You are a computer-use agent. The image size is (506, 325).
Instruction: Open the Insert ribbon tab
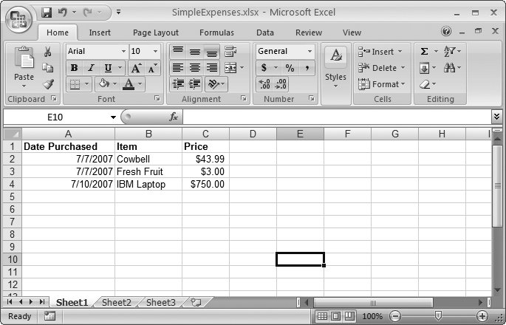tap(100, 32)
